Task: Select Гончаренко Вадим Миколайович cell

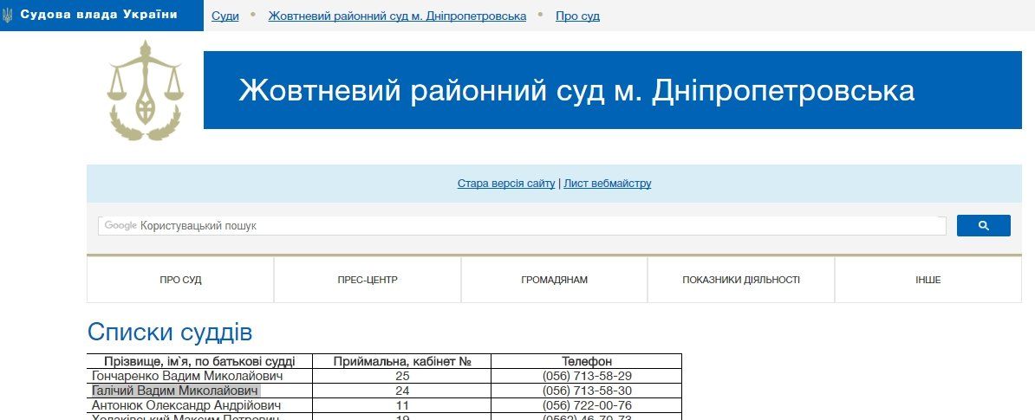Action: click(x=199, y=376)
